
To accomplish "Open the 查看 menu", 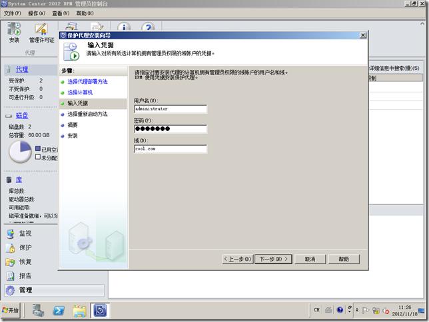I will (x=61, y=13).
